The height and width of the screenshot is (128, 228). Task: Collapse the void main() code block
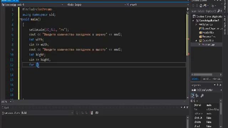coord(21,19)
